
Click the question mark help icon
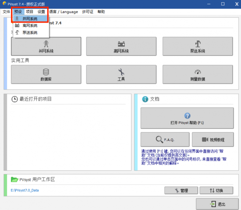point(187,116)
